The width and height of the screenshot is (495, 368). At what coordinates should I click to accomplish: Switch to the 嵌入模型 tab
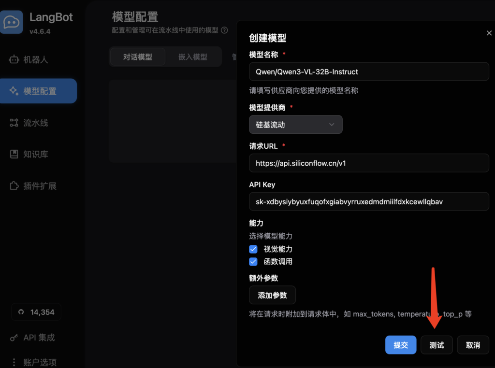pyautogui.click(x=193, y=57)
